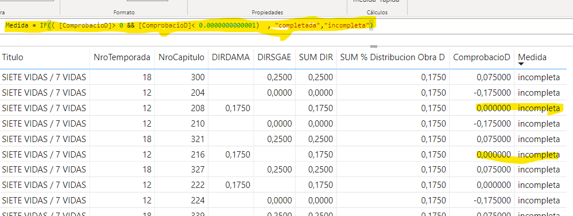Click ComprobacioD 0,000000 in row 222
The image size is (573, 216).
point(494,185)
